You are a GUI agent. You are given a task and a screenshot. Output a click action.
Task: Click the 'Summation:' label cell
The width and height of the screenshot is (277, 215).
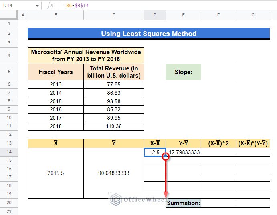coord(183,203)
